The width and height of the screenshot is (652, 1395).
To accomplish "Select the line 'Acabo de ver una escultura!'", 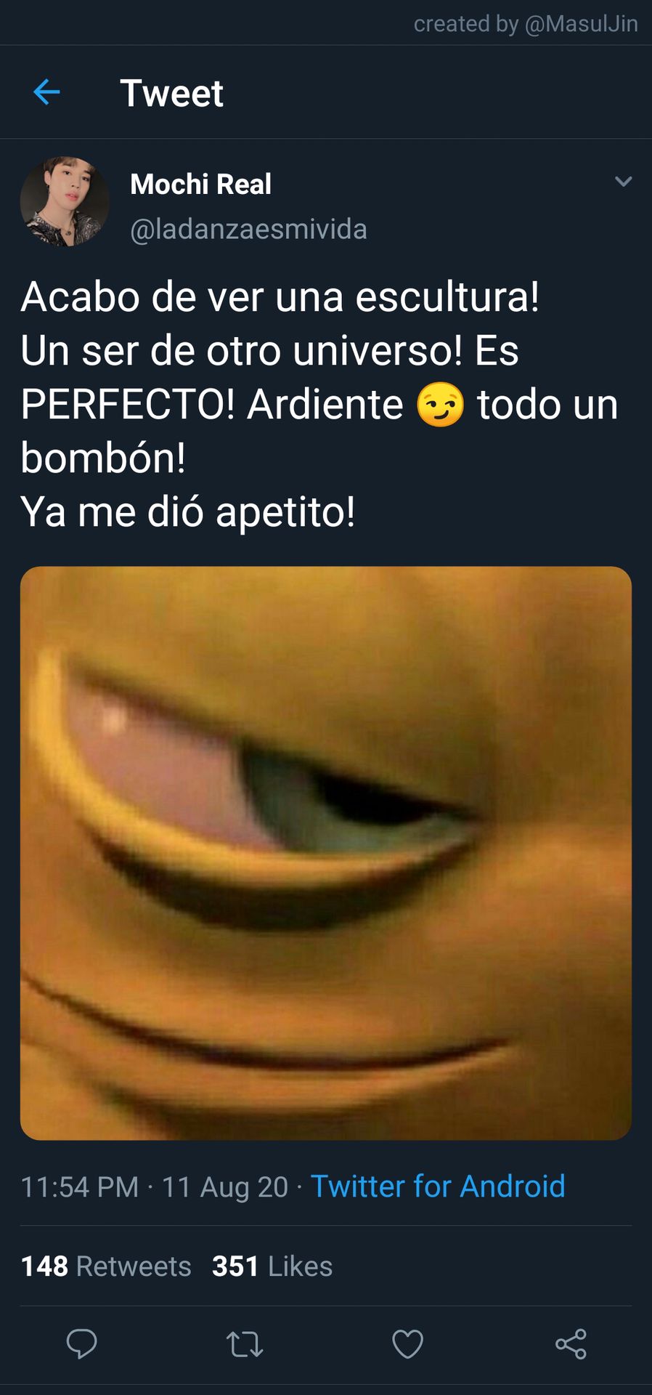I will 280,296.
